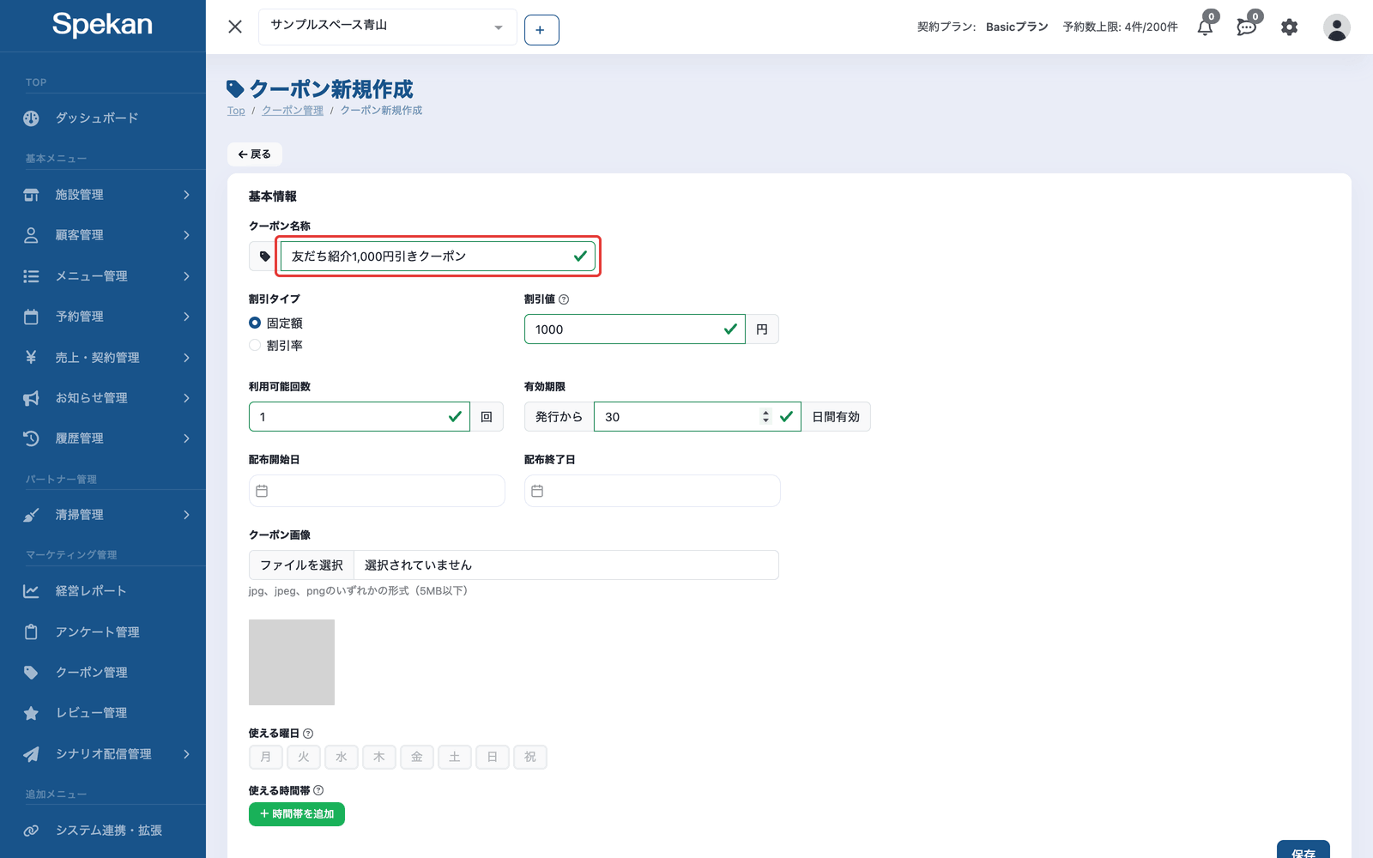Screen dimensions: 1373x858
Task: Toggle the 祝 holiday button
Action: (x=530, y=757)
